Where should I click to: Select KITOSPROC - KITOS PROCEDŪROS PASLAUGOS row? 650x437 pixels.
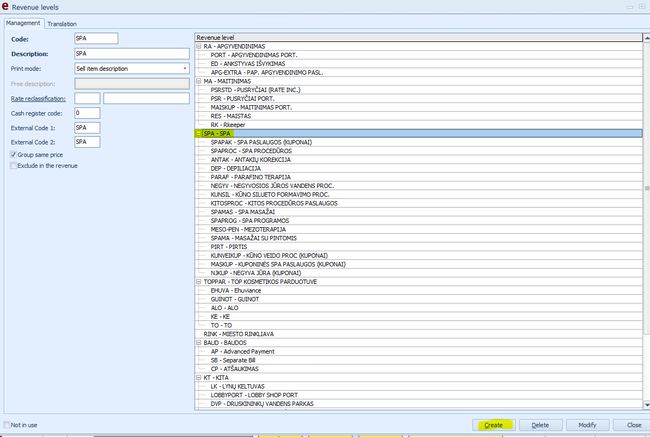pyautogui.click(x=418, y=203)
